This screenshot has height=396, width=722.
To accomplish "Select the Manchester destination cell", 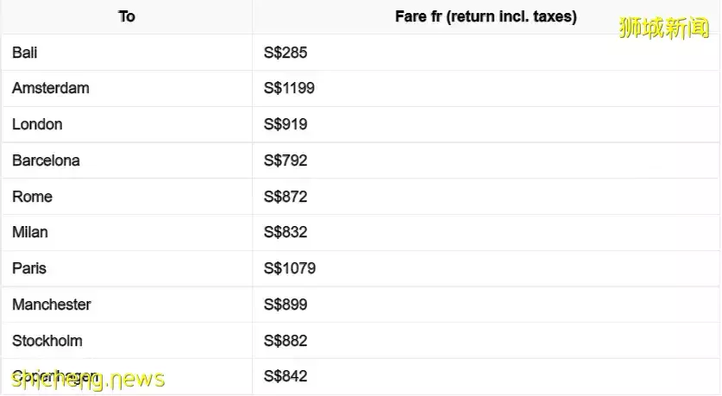I will coord(52,305).
